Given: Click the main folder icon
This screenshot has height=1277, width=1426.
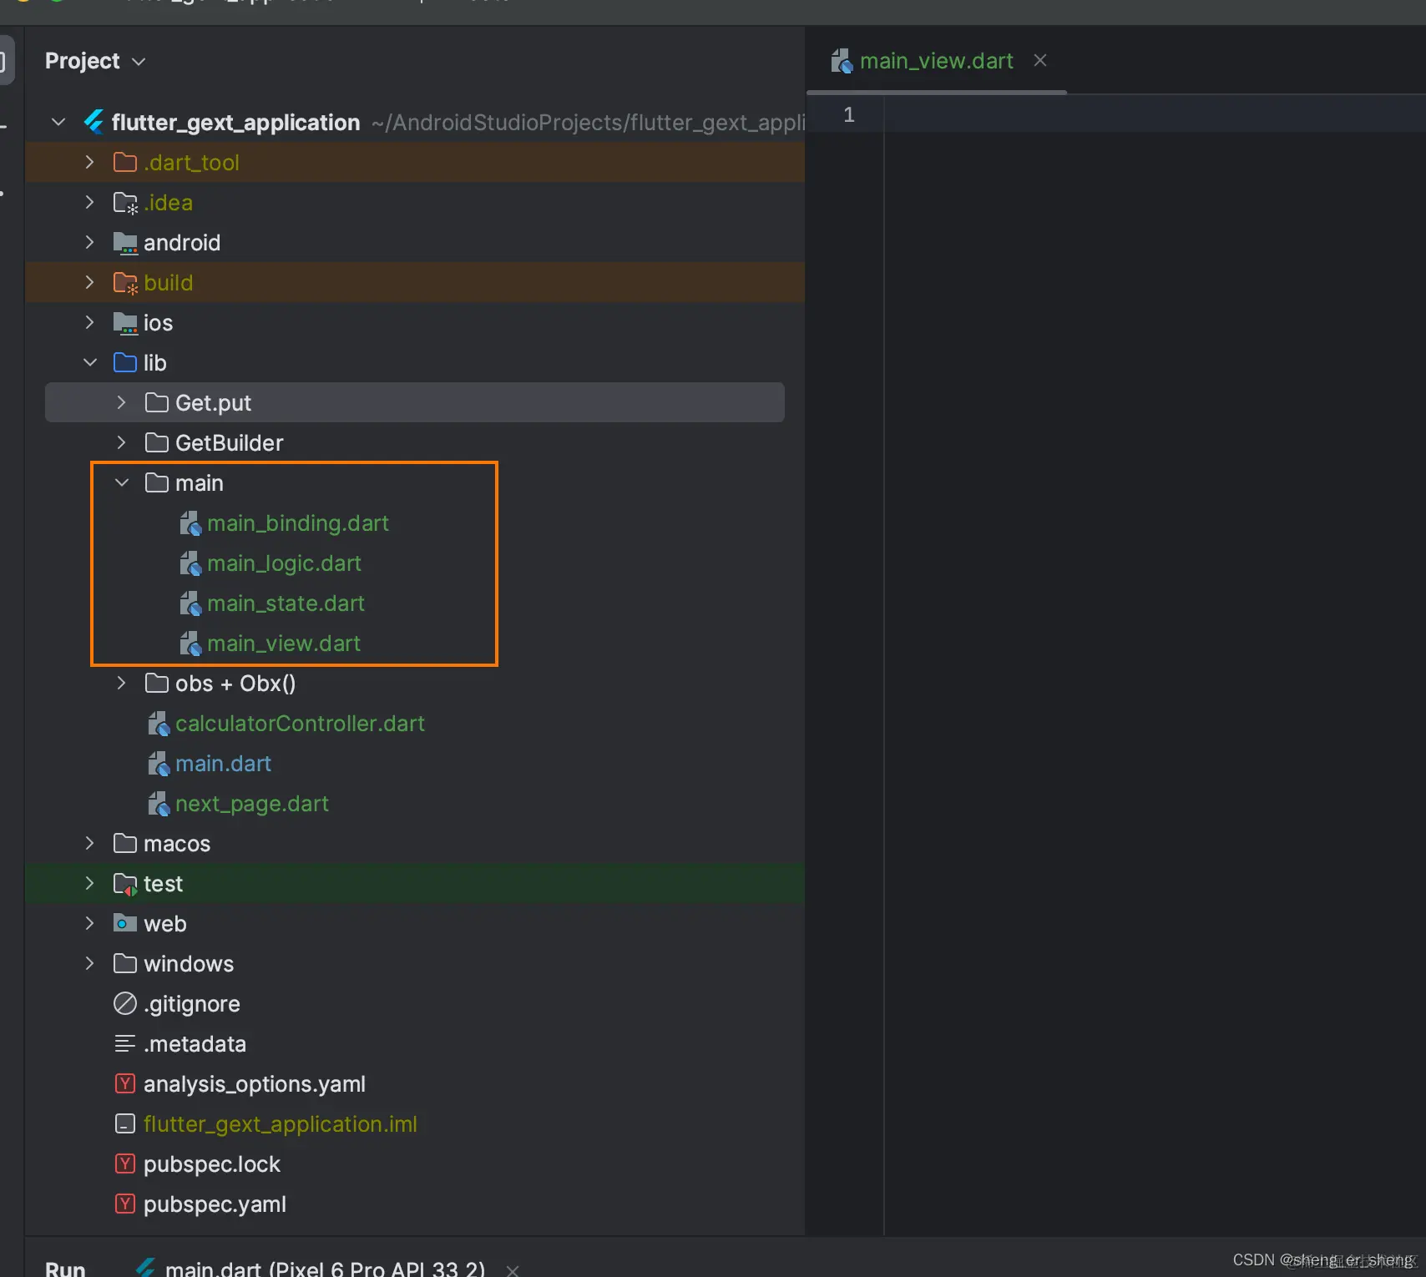Looking at the screenshot, I should tap(157, 482).
